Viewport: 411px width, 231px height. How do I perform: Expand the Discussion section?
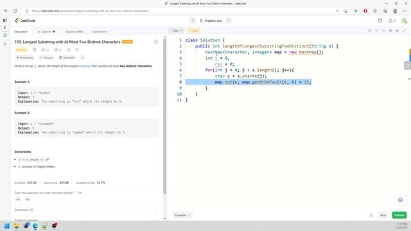[86, 210]
